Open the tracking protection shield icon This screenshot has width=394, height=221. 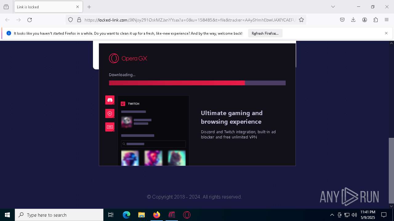coord(70,20)
